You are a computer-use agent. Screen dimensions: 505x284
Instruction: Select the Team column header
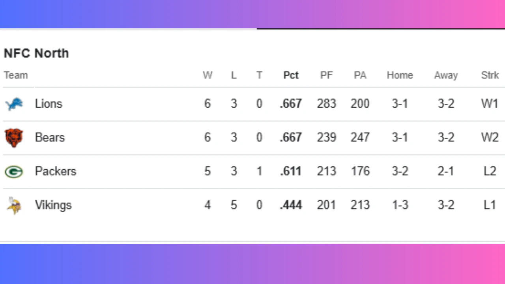tap(16, 75)
